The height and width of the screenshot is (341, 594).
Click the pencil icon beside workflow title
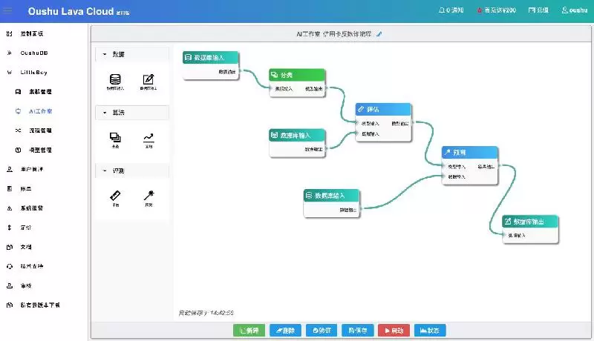click(x=379, y=34)
